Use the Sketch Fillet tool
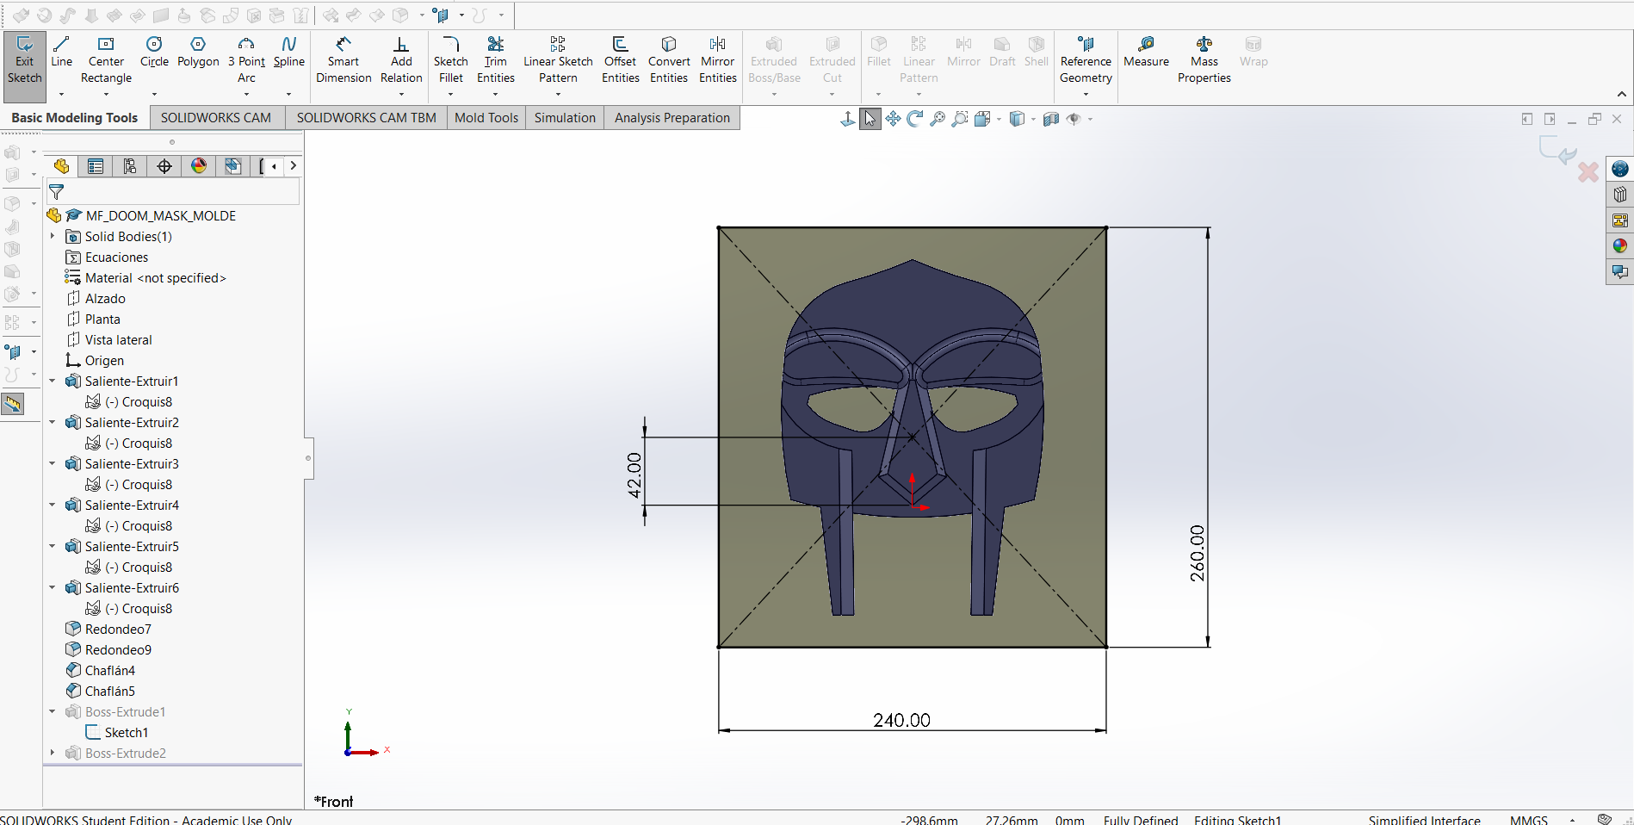Image resolution: width=1634 pixels, height=825 pixels. [450, 60]
